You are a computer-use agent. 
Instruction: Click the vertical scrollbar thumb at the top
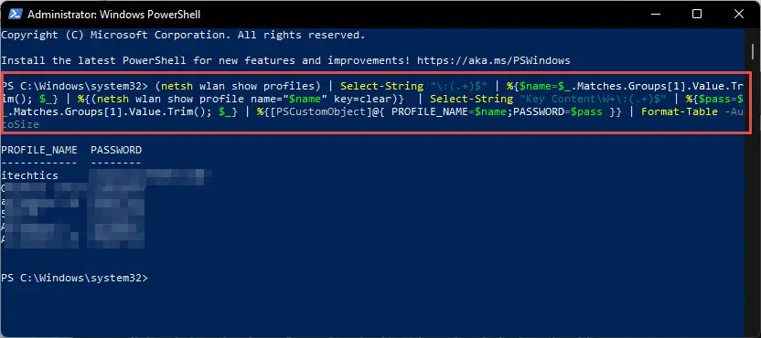pyautogui.click(x=752, y=48)
